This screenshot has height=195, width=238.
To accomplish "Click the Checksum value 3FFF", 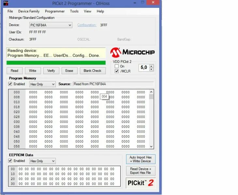I will tap(33, 39).
